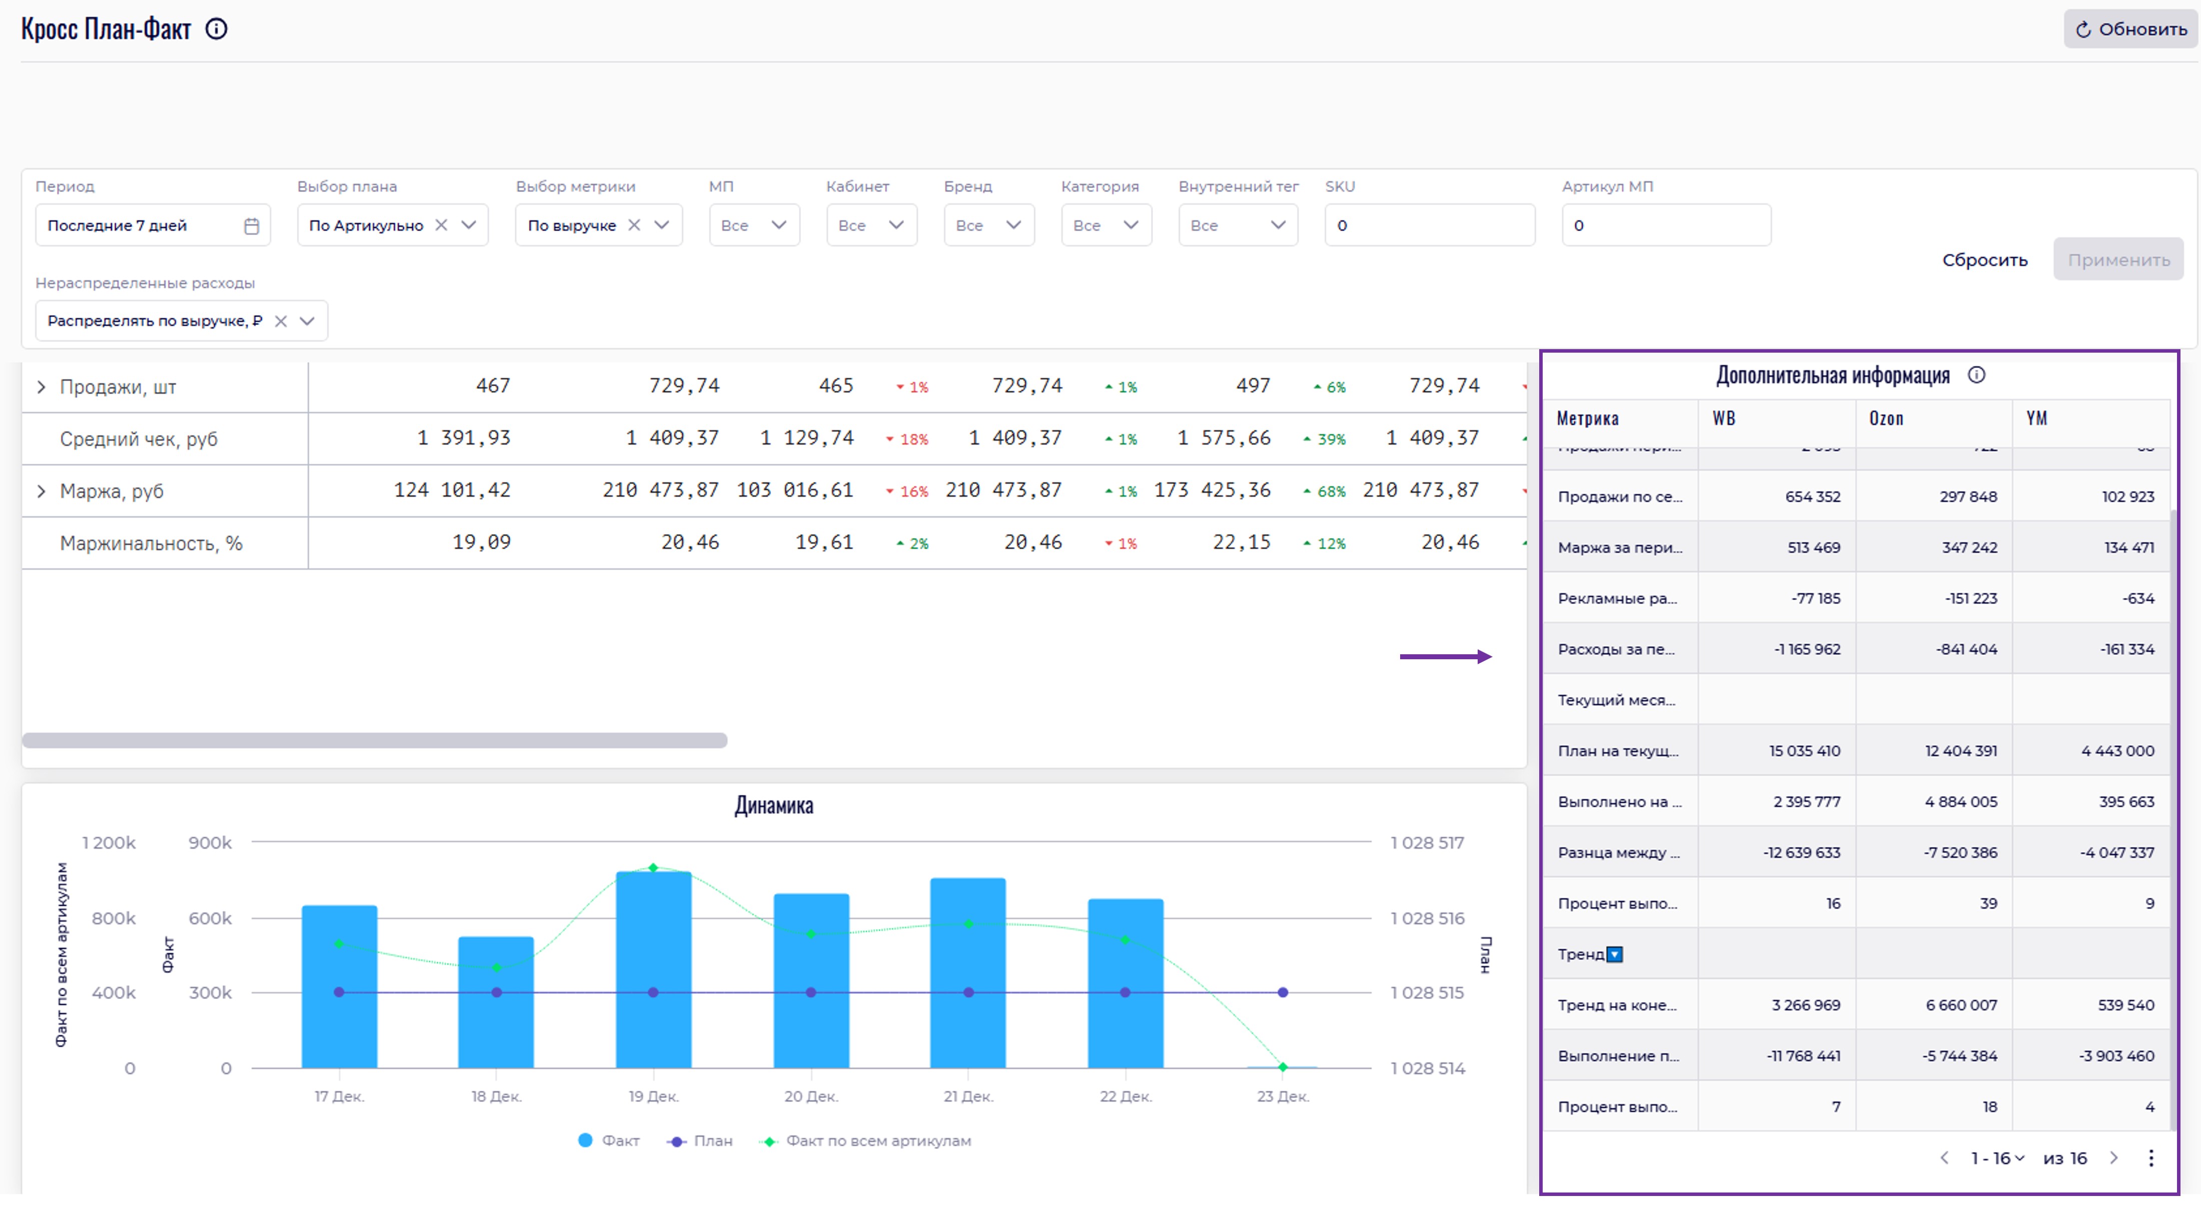Clear the По Артикульно plan selection
Viewport: 2201px width, 1216px height.
click(x=441, y=226)
